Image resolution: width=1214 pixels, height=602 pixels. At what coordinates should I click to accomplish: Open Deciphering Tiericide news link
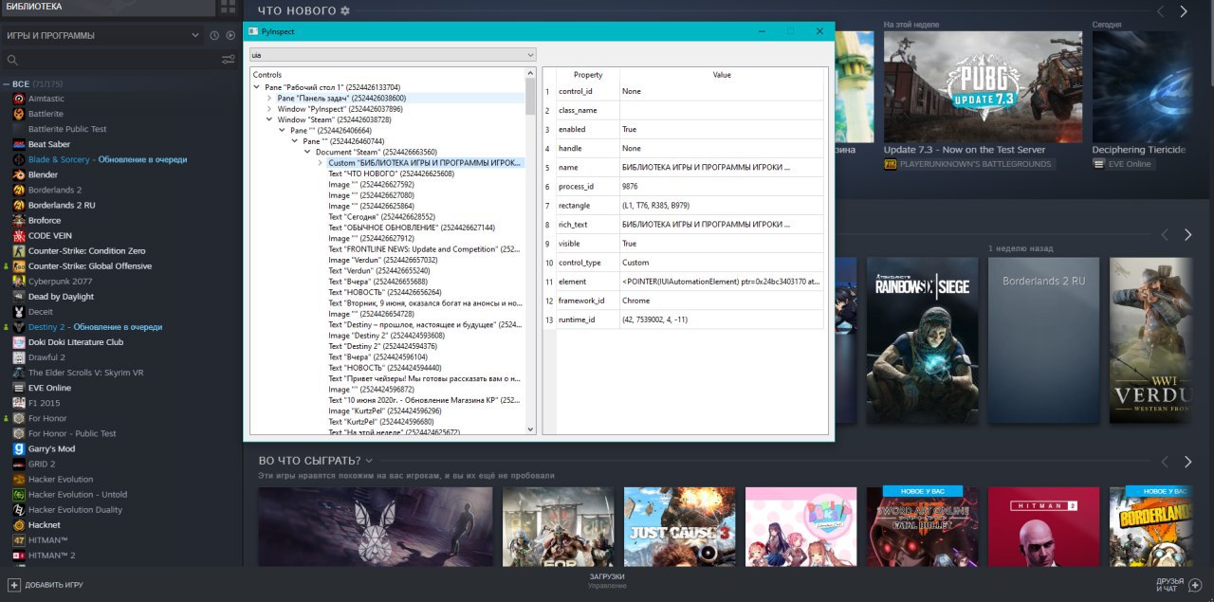[x=1139, y=150]
